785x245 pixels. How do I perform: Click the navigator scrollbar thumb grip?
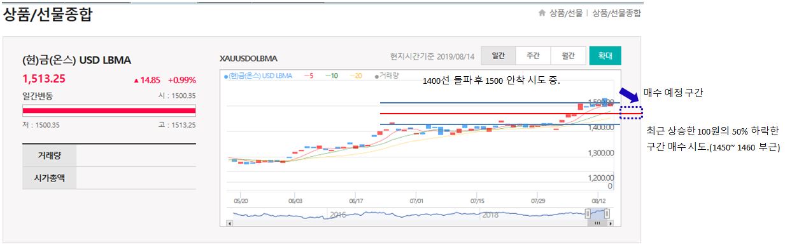(x=597, y=223)
